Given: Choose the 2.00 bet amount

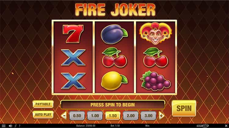Looking at the screenshot, I should point(131,116).
